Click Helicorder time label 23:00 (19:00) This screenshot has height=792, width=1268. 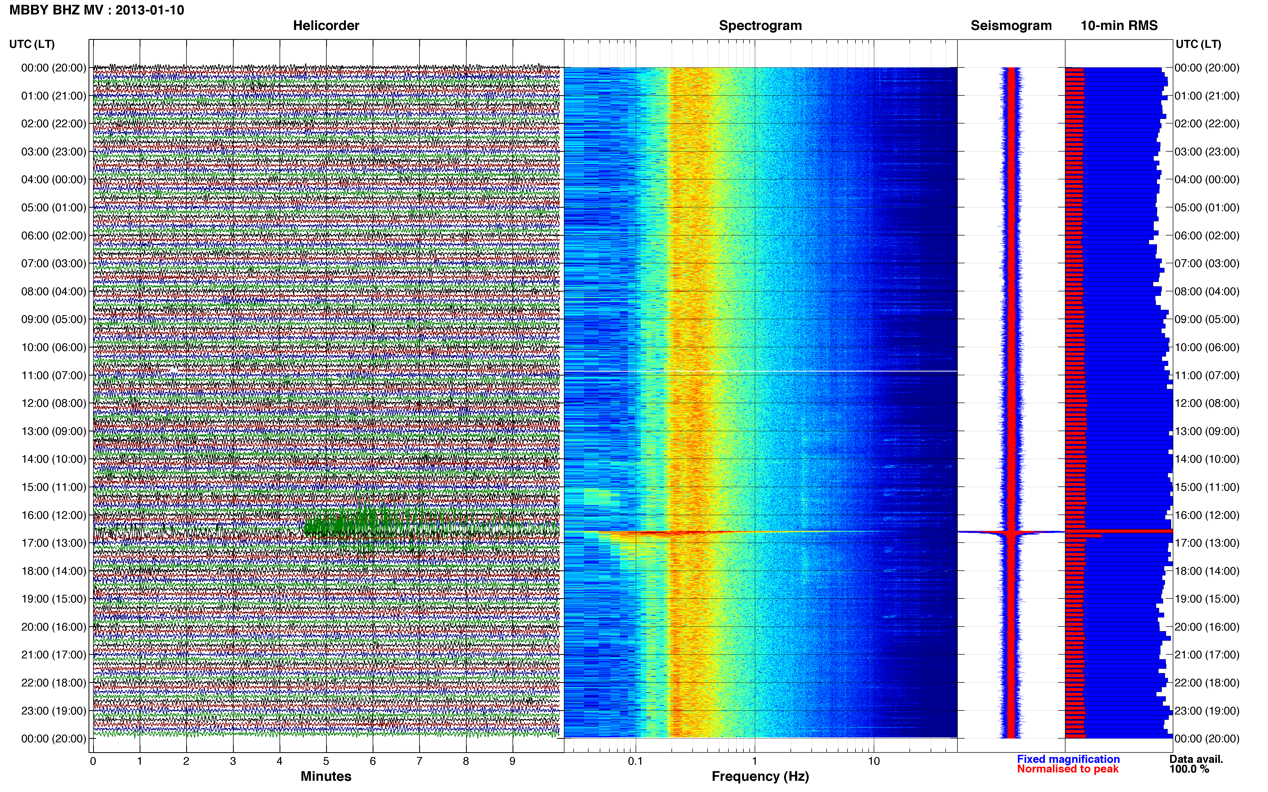54,711
